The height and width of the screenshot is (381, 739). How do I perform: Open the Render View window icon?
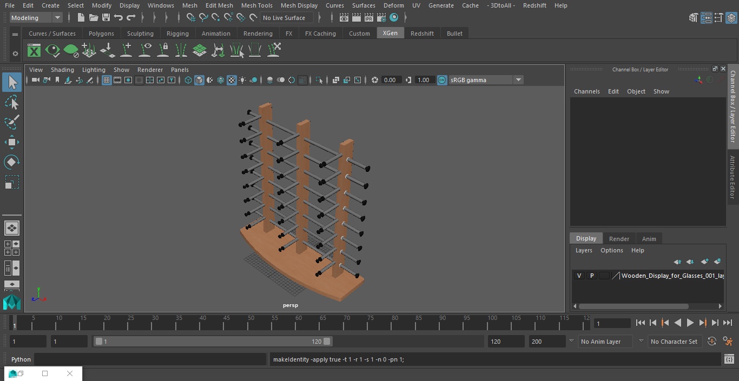point(344,18)
